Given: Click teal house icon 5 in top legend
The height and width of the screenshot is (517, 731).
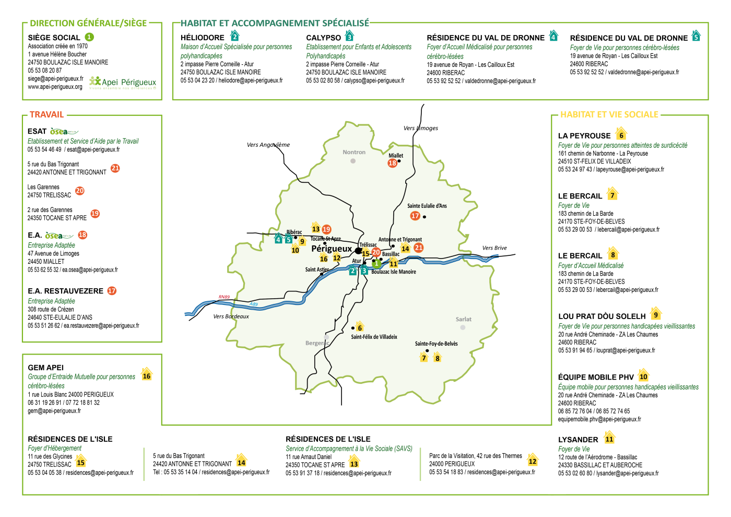Looking at the screenshot, I should [x=695, y=37].
